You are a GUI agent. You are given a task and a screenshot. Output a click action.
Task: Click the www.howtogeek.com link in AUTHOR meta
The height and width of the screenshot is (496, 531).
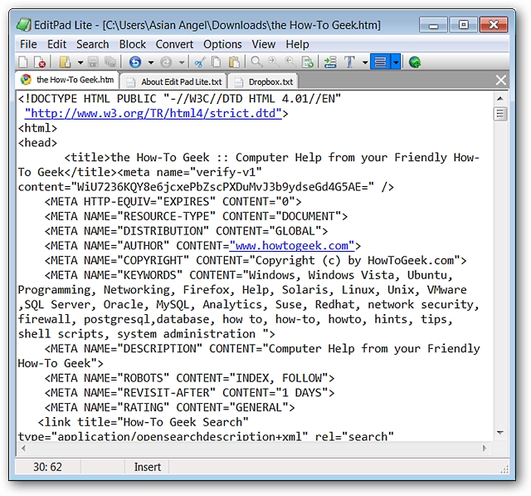(293, 245)
